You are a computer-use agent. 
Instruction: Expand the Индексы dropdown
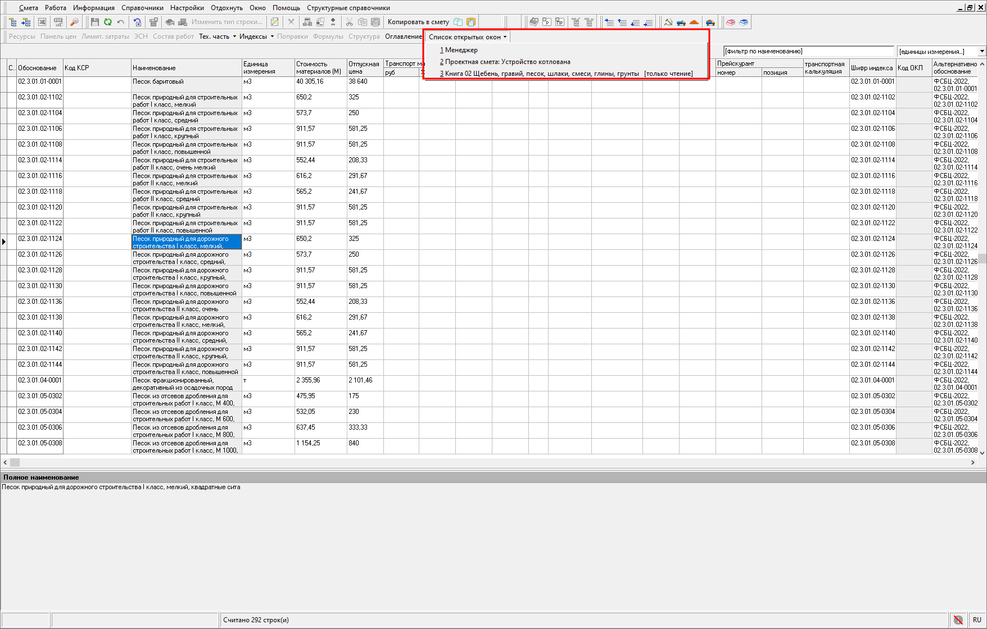256,37
